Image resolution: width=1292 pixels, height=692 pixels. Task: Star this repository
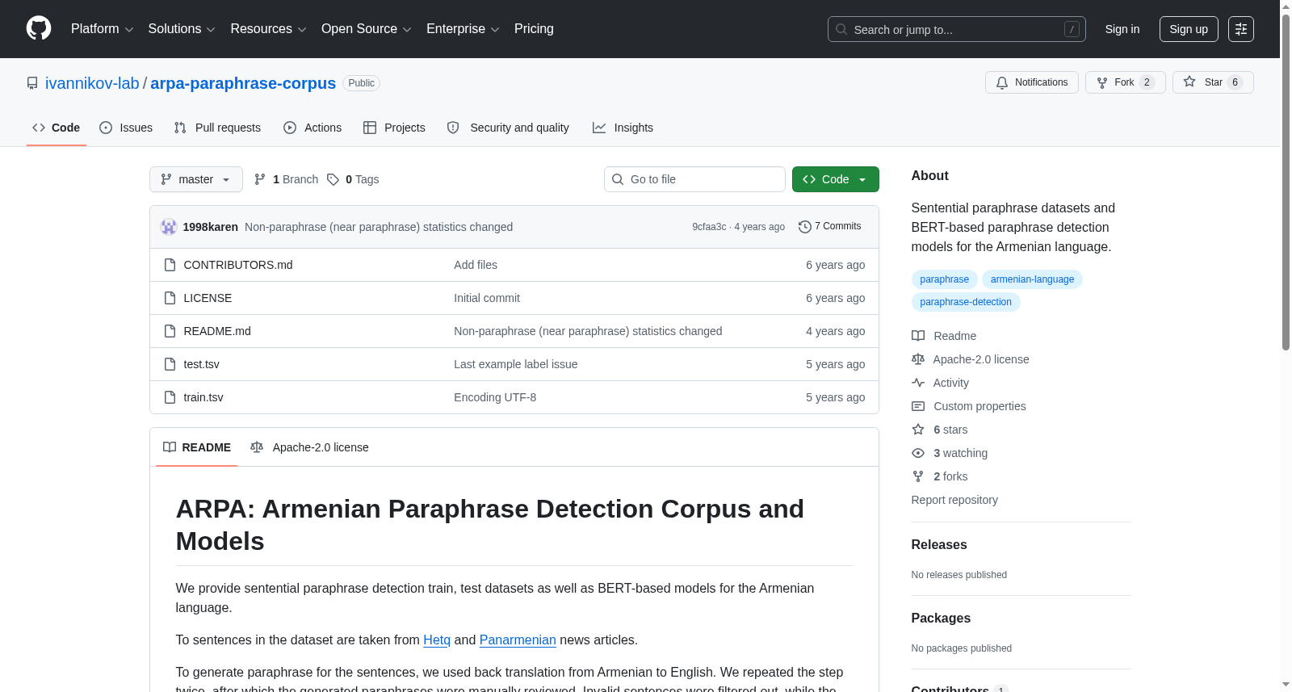(x=1213, y=82)
